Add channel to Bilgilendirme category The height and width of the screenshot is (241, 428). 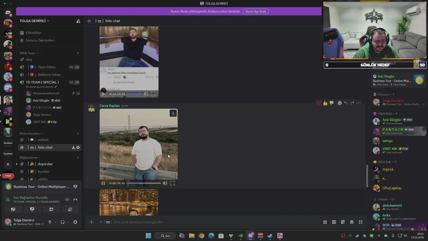click(78, 158)
